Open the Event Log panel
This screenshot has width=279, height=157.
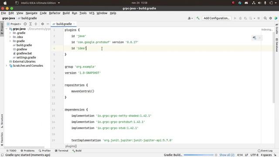(x=265, y=151)
